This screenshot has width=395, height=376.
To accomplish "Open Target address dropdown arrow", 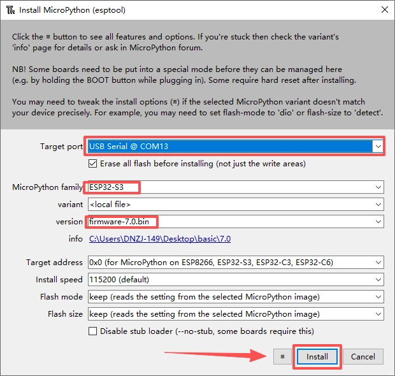I will (378, 263).
